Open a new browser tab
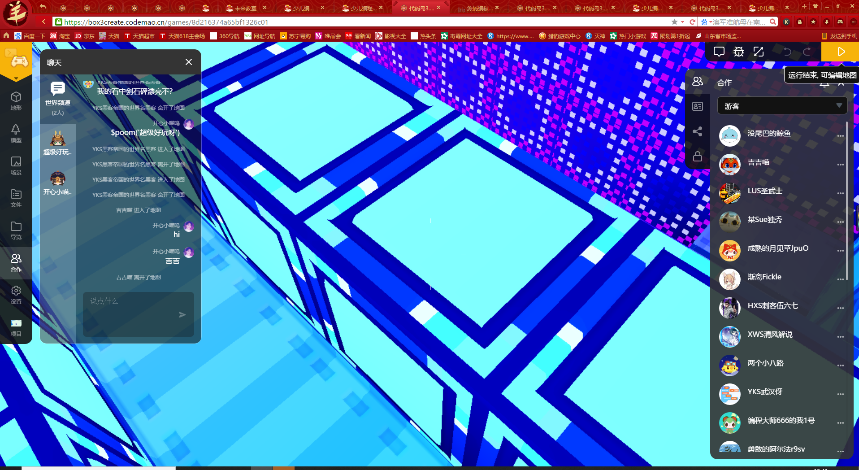The image size is (859, 470). (x=804, y=6)
